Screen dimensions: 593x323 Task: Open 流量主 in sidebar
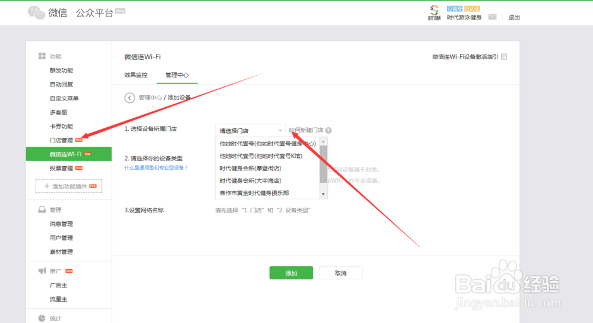[58, 299]
